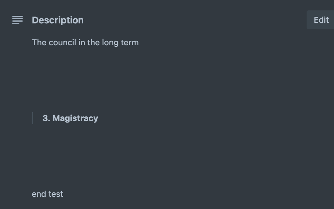Toggle the Description section open or closed

(58, 20)
